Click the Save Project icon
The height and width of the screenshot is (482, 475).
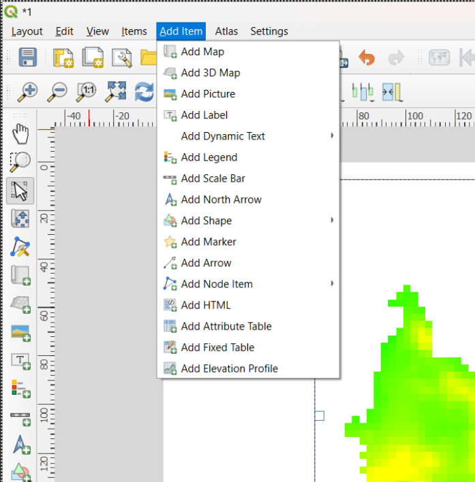(x=28, y=57)
